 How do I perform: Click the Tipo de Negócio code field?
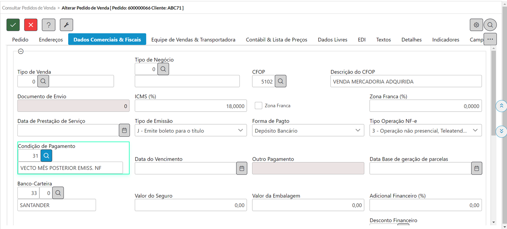(x=146, y=69)
